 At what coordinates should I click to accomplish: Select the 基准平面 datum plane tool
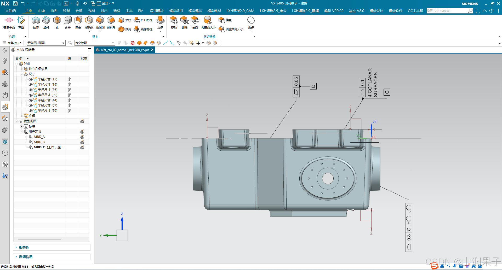tap(9, 22)
